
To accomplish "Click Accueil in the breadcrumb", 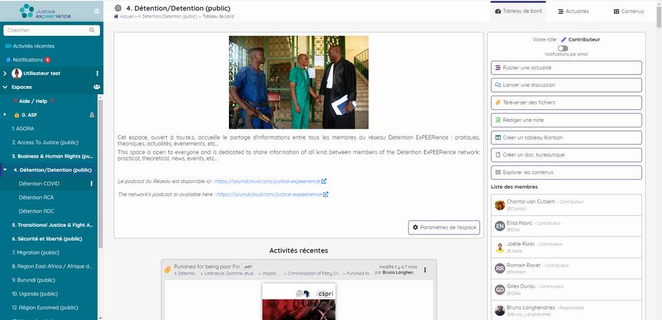I will (126, 17).
